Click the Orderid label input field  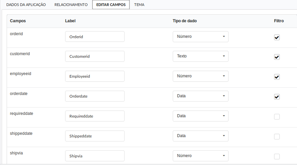click(x=95, y=36)
